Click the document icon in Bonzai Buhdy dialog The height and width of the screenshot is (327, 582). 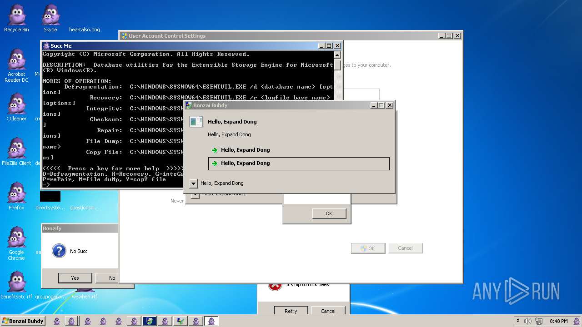coord(196,121)
